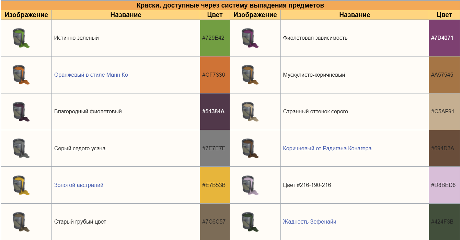Open the Жадность Зефенайи link
This screenshot has height=240, width=460.
click(x=310, y=222)
